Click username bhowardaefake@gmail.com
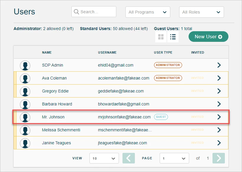242x172 pixels. click(x=124, y=104)
